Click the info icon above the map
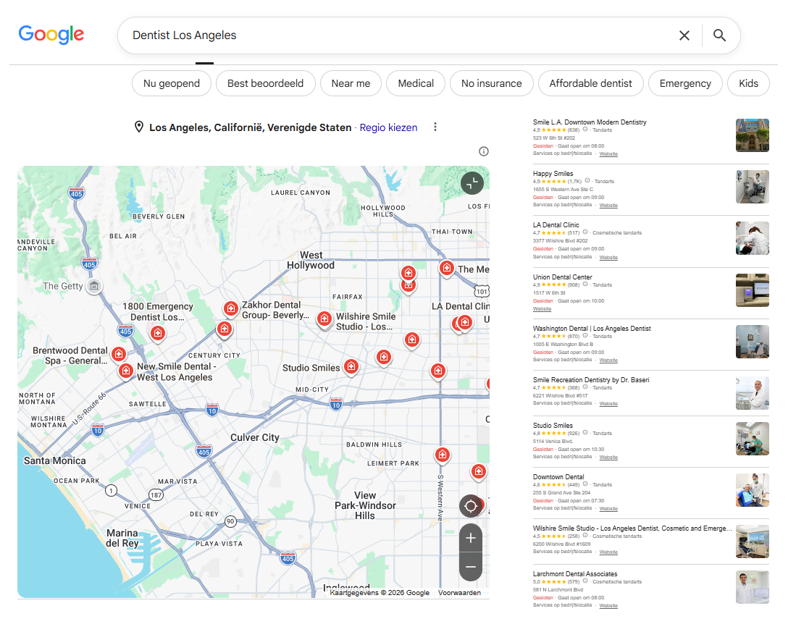Viewport: 796px width, 632px height. 484,151
